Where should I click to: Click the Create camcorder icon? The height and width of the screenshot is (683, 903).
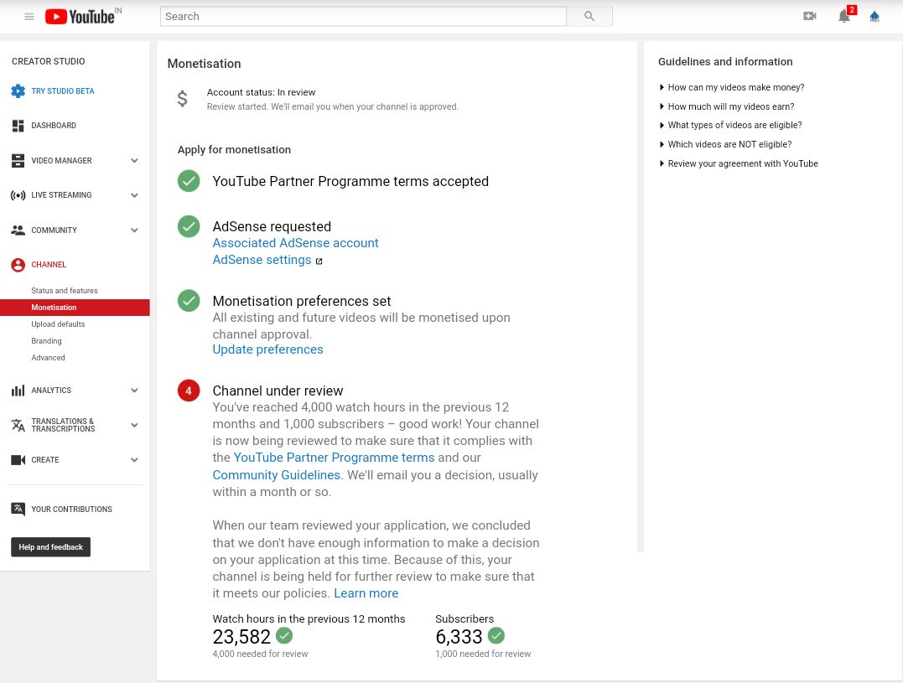point(18,460)
